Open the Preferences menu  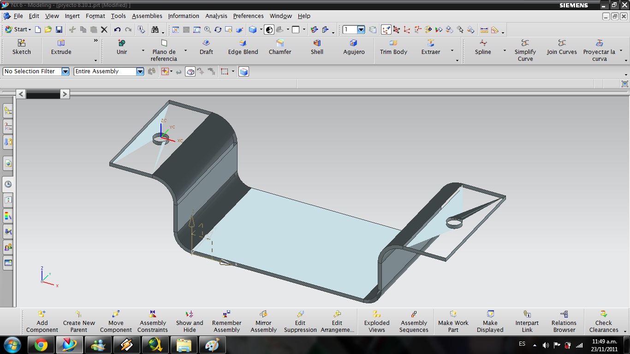point(248,16)
